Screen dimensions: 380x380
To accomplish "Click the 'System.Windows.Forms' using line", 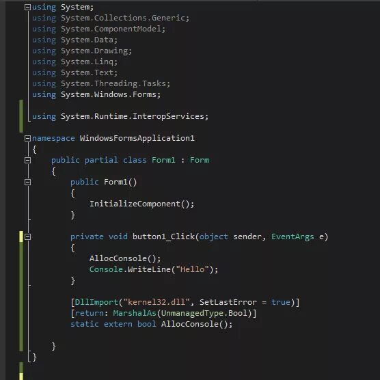I will [x=96, y=94].
